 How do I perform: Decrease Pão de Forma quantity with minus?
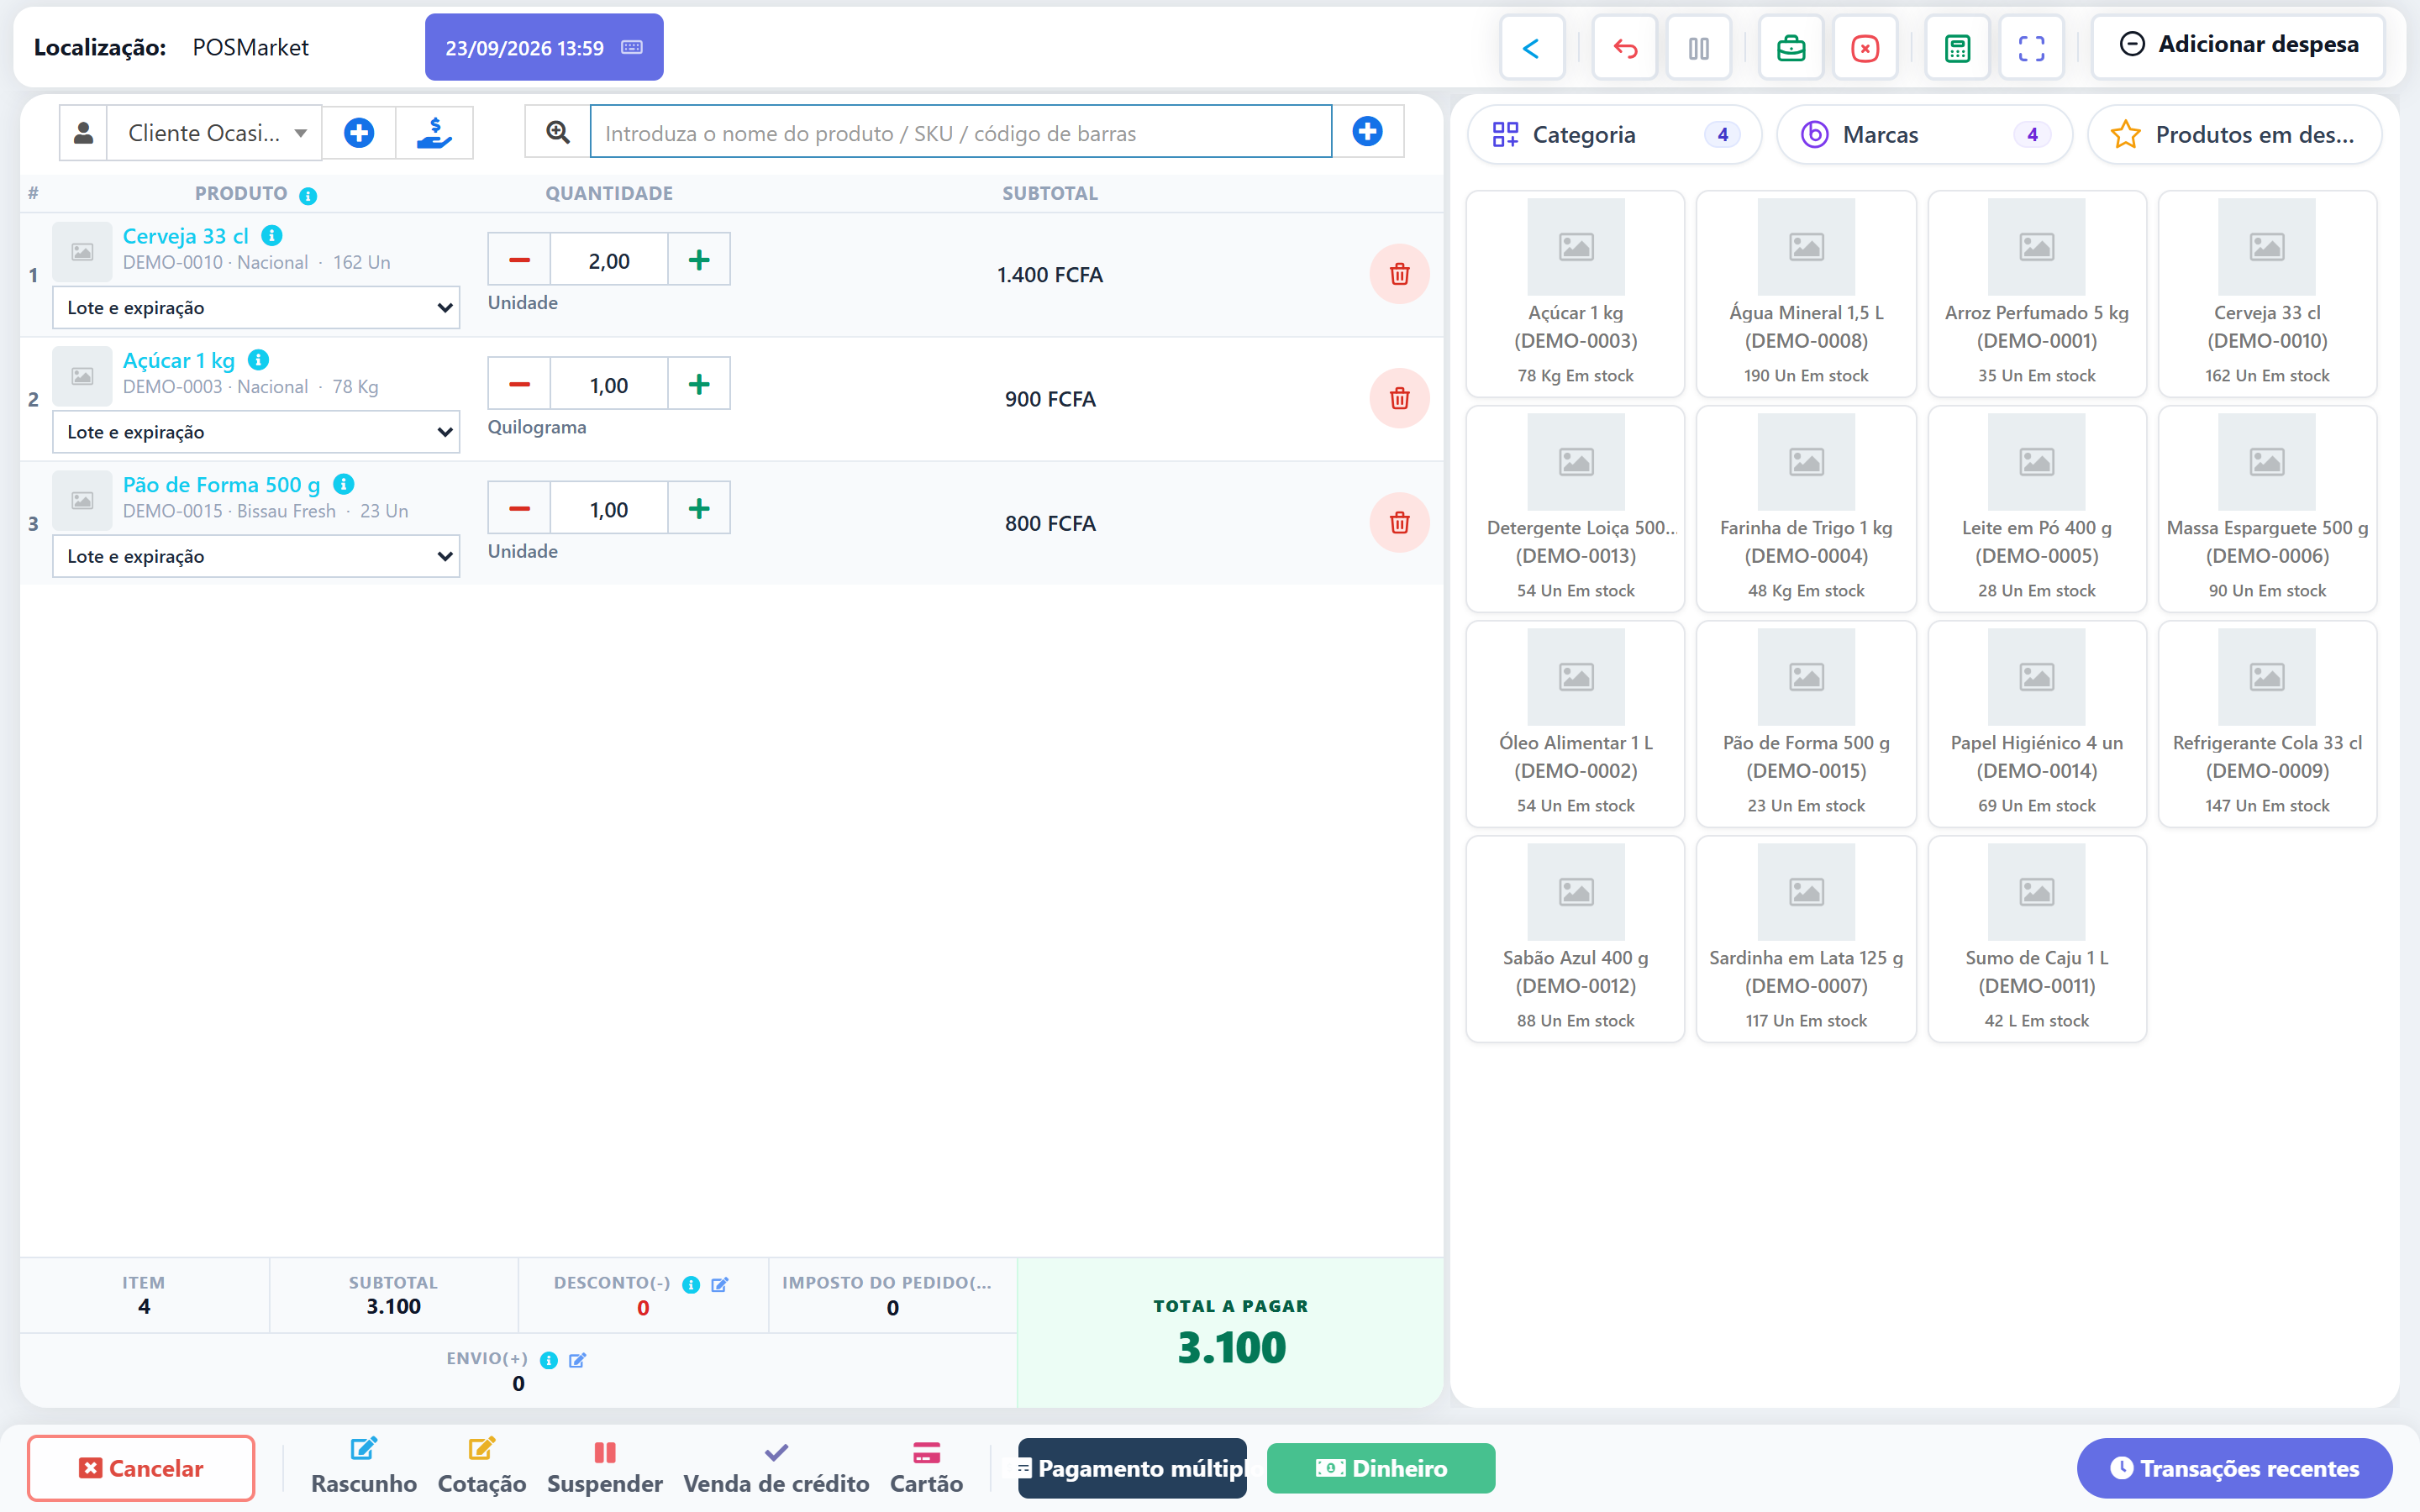[519, 508]
